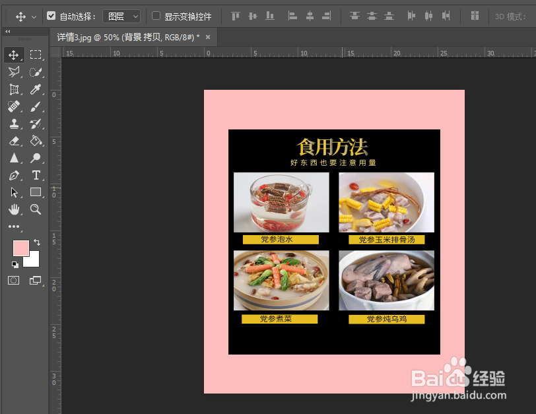This screenshot has width=536, height=414.
Task: Select the Brush tool
Action: coord(36,106)
